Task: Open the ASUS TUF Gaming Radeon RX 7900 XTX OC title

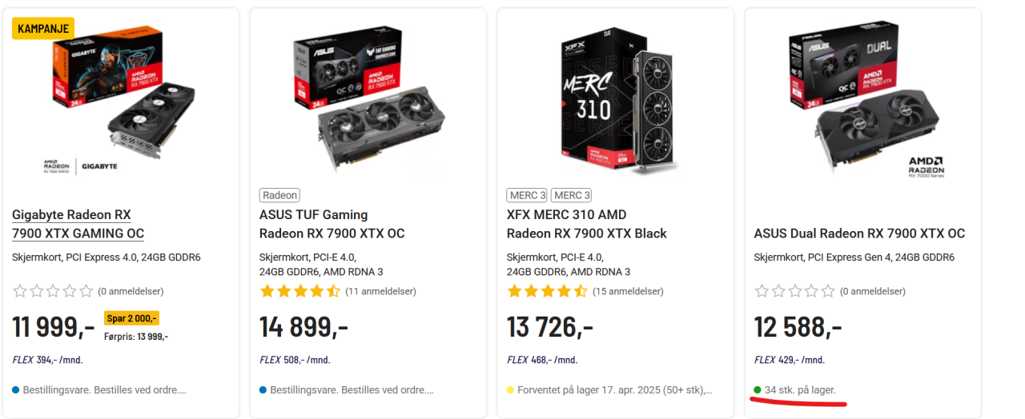Action: [x=332, y=224]
